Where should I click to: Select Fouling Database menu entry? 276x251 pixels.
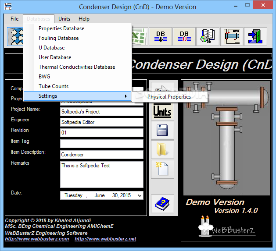pos(78,38)
